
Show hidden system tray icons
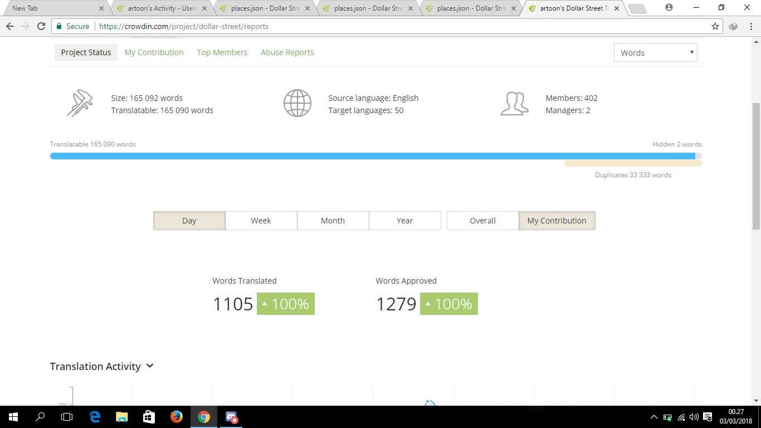[653, 417]
